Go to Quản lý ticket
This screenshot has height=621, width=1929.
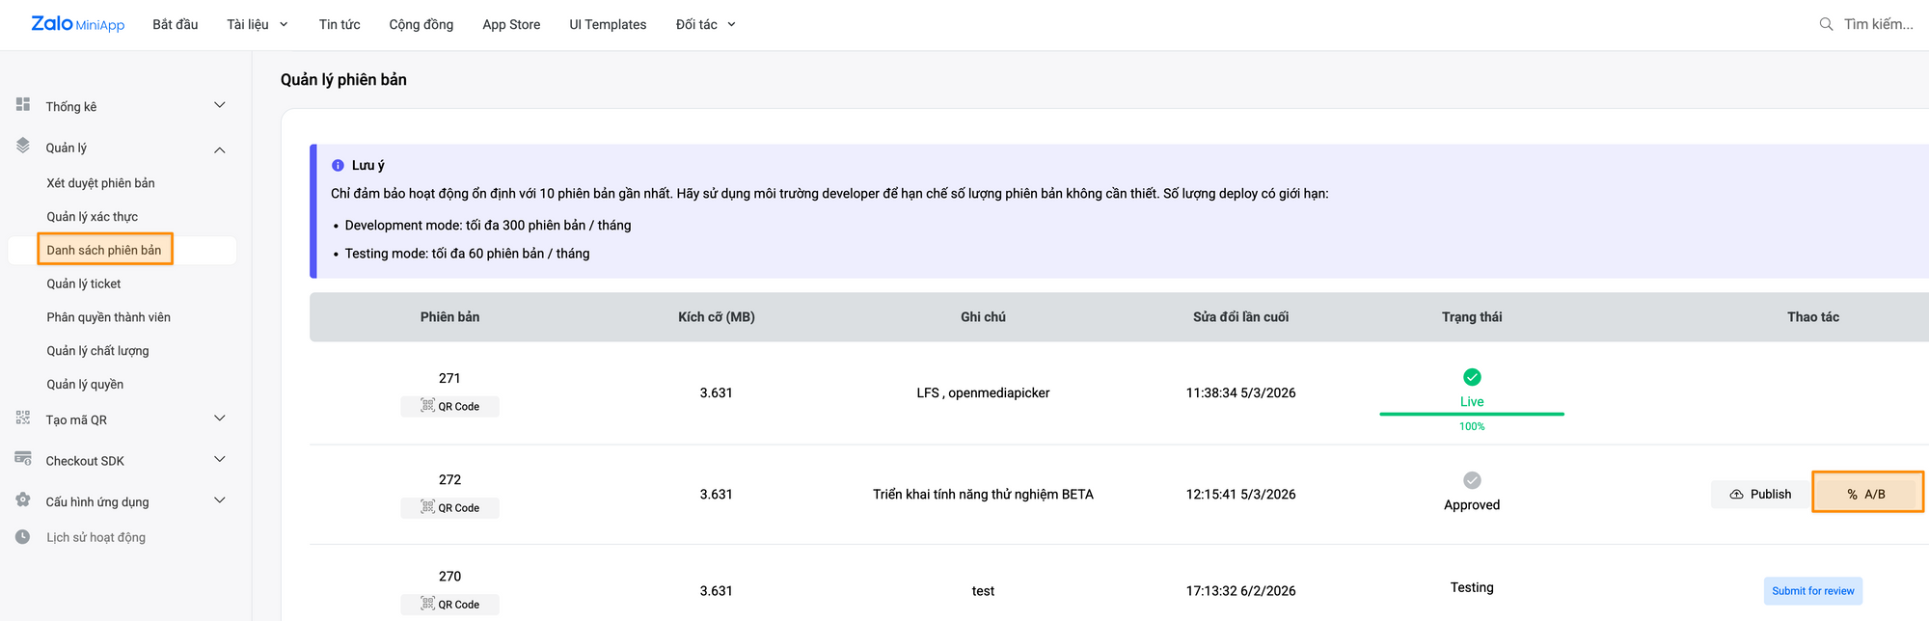coord(84,283)
